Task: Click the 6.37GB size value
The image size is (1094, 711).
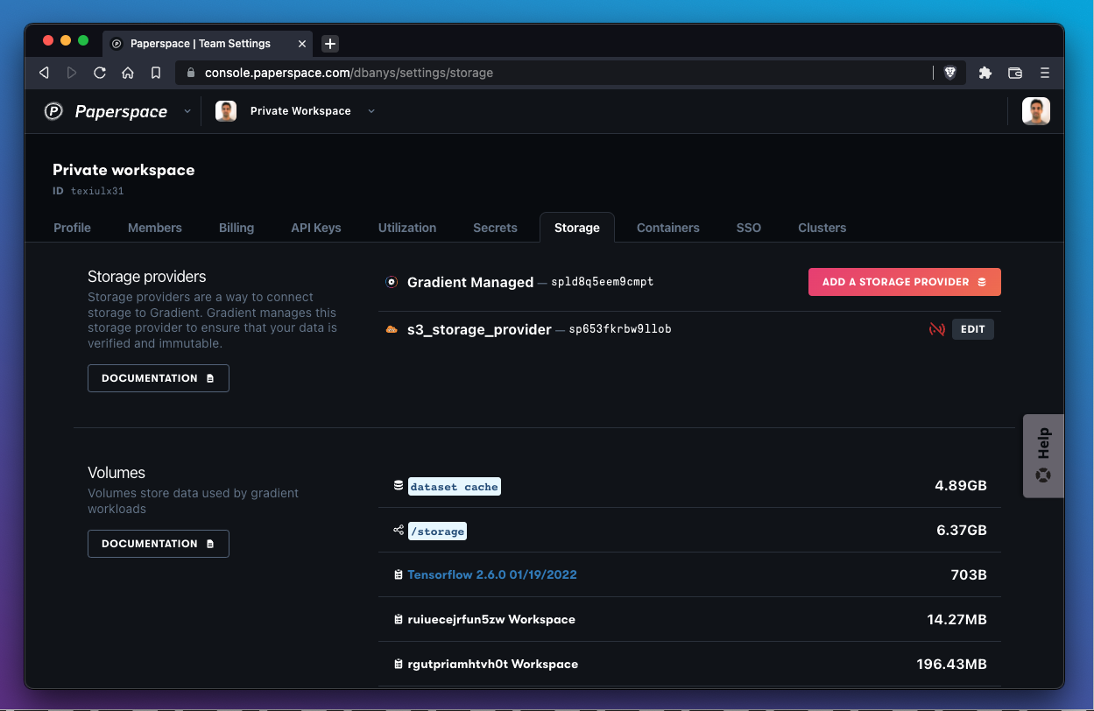Action: point(962,530)
